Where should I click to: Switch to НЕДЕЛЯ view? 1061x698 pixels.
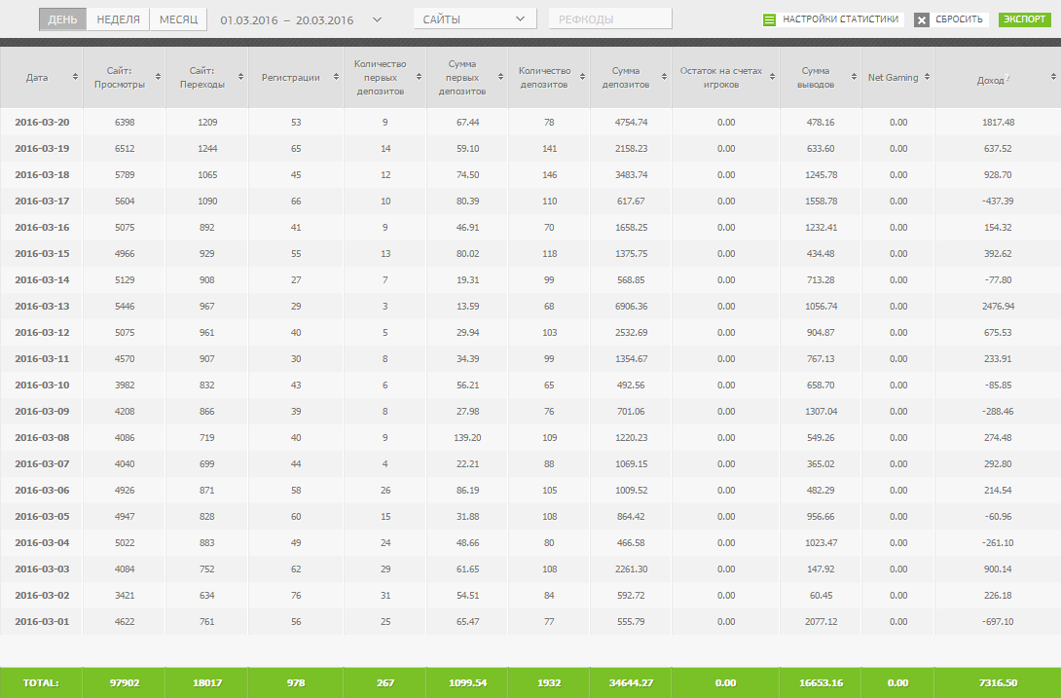click(x=119, y=19)
